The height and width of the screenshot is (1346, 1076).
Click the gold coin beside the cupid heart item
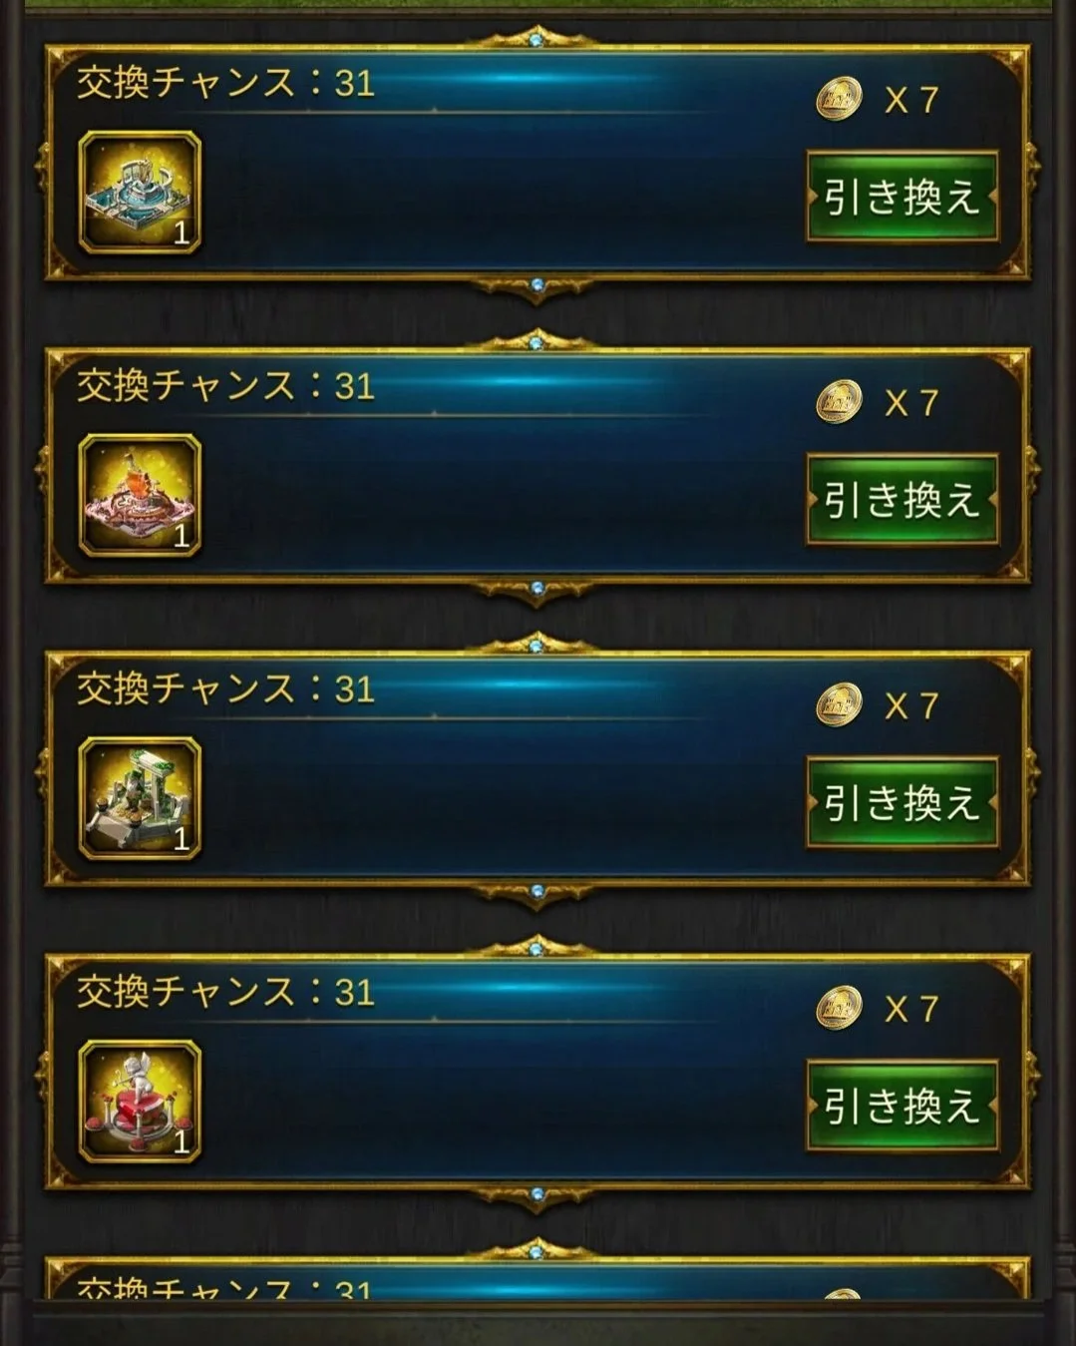840,1009
